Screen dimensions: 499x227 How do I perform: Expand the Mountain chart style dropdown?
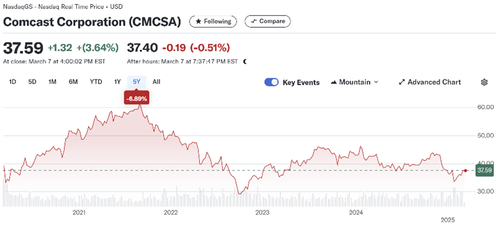click(x=376, y=82)
